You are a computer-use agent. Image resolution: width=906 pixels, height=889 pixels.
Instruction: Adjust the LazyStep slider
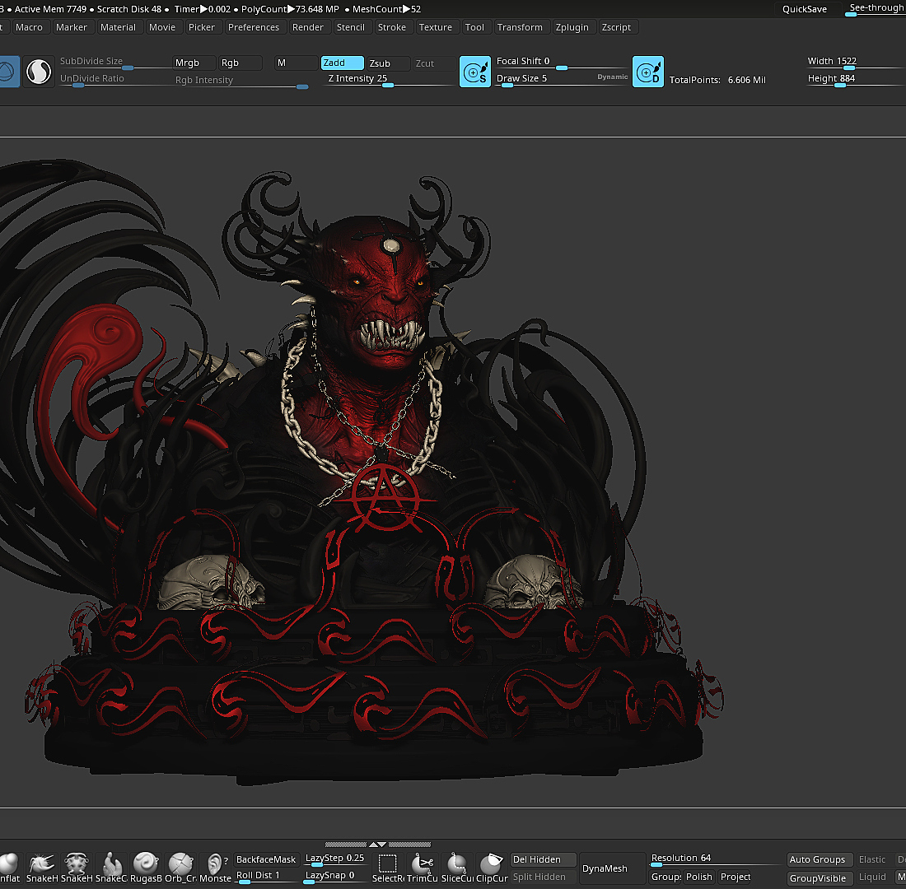pyautogui.click(x=335, y=859)
